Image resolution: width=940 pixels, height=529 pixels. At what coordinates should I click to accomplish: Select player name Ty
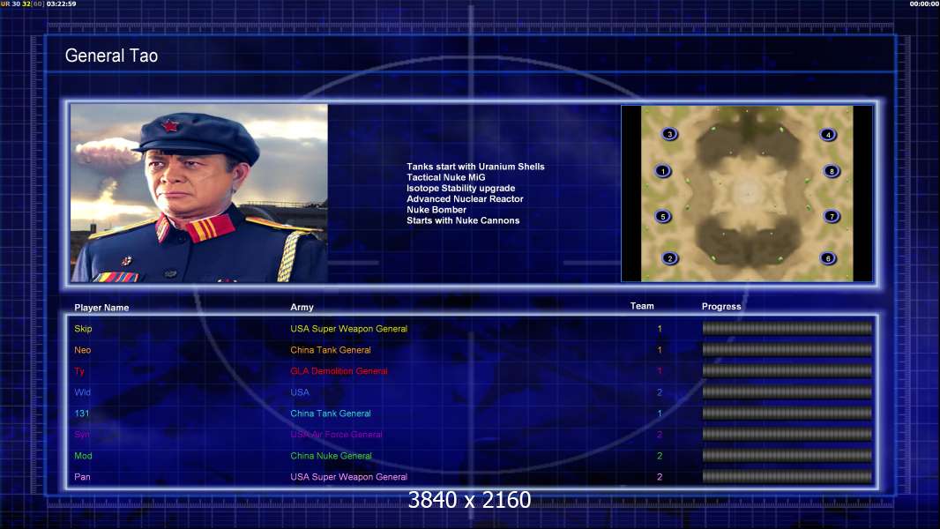79,371
